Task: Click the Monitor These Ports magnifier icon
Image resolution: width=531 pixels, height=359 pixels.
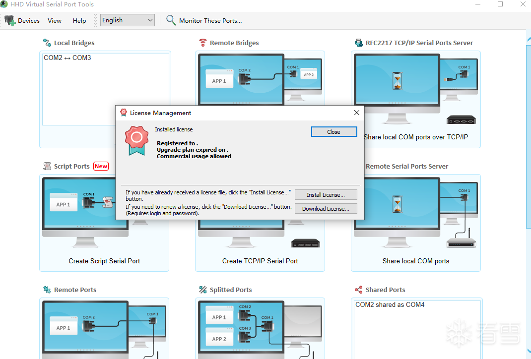Action: tap(171, 20)
